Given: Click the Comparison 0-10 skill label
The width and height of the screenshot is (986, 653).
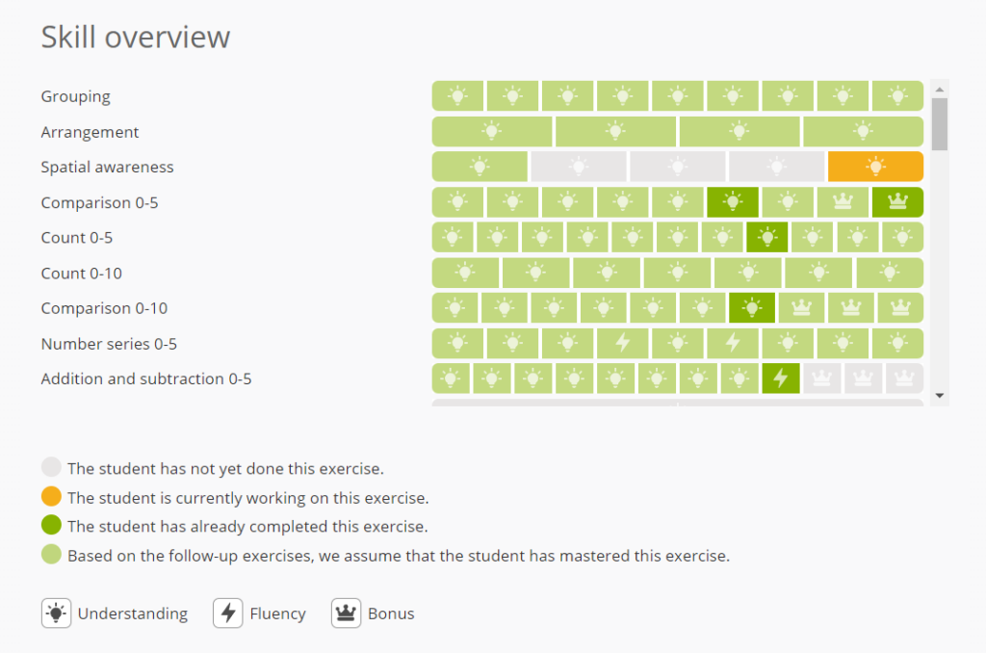Looking at the screenshot, I should point(104,308).
